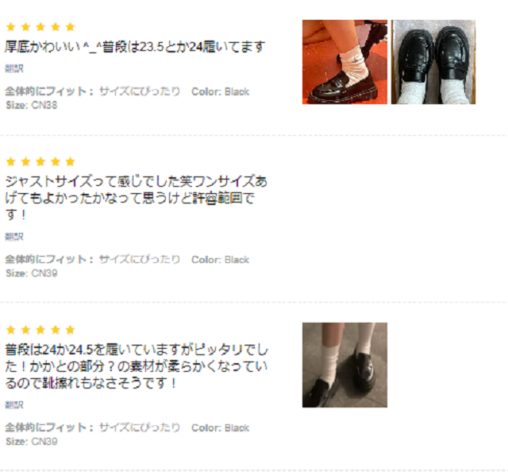Click the Size: CN38 label
This screenshot has width=508, height=472.
32,105
